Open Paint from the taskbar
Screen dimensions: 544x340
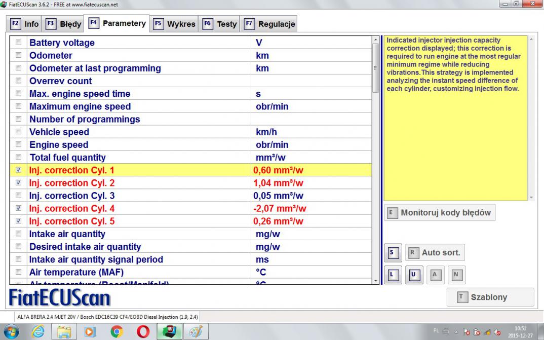coord(196,332)
